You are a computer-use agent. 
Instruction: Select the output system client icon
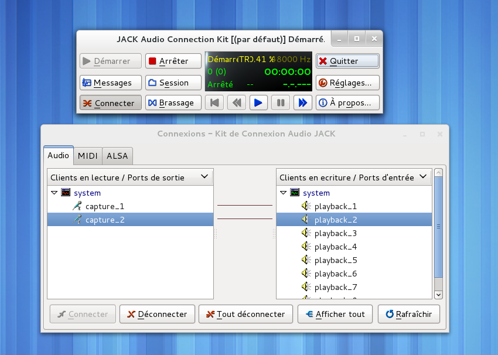[66, 192]
